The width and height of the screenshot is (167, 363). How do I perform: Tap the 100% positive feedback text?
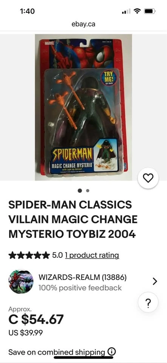80,288
